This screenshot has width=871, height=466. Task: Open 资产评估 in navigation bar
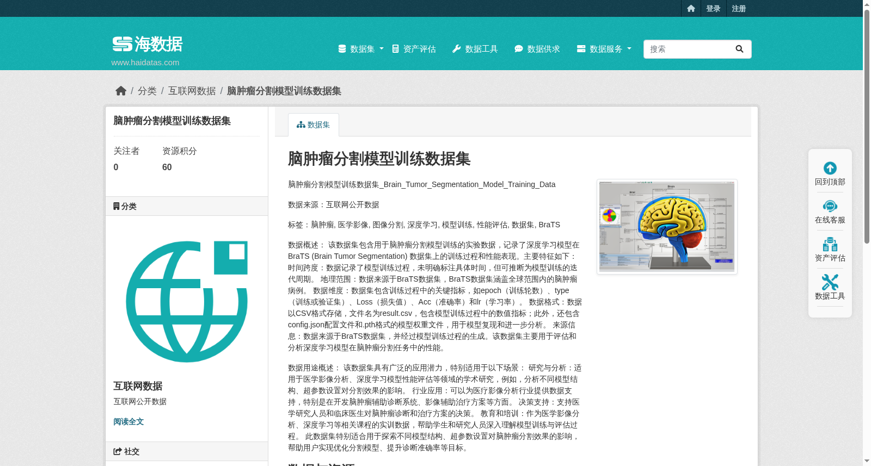click(x=414, y=49)
